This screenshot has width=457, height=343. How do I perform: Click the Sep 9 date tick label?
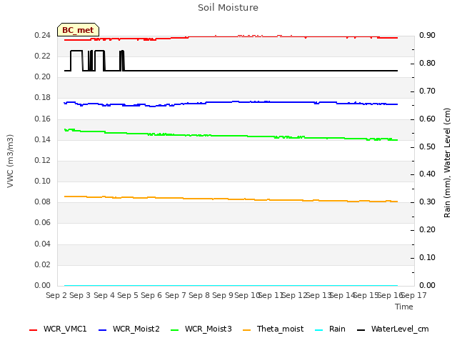[x=223, y=295]
